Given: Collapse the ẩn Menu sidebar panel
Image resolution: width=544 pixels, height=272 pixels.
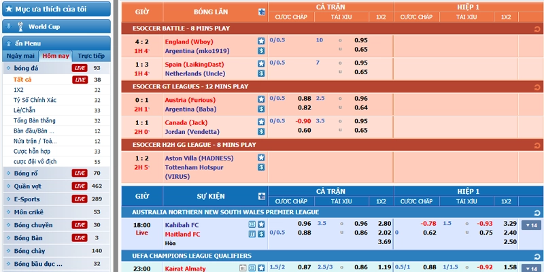Looking at the screenshot, I should pyautogui.click(x=56, y=44).
